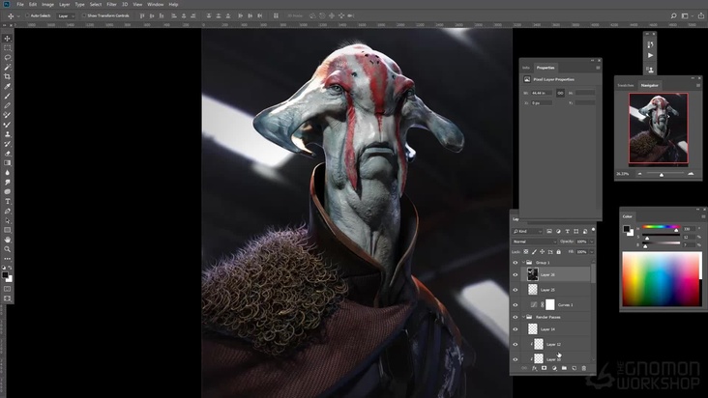
Task: Select the Magic Wand tool
Action: (x=7, y=67)
